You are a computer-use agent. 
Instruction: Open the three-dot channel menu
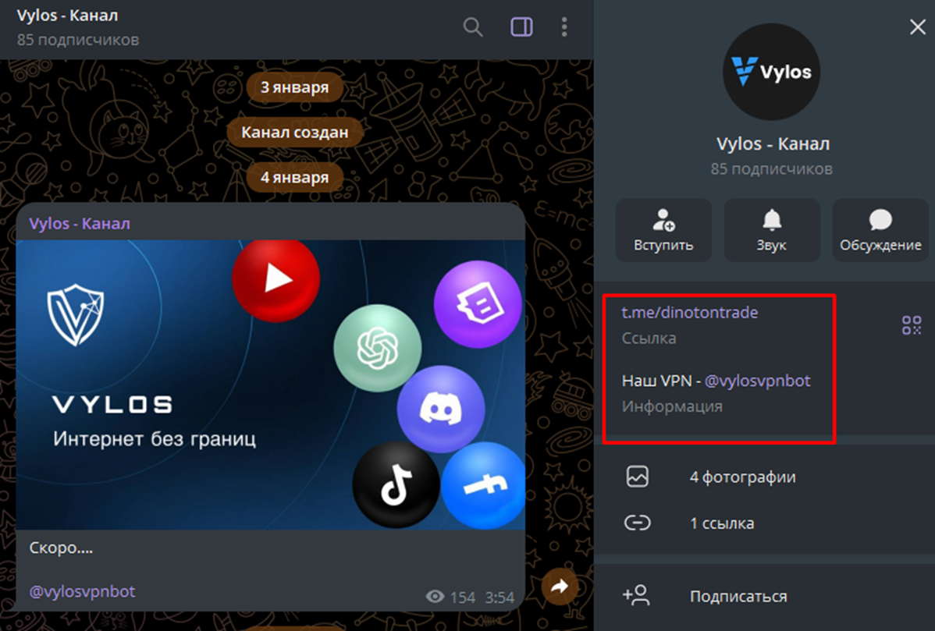[564, 27]
